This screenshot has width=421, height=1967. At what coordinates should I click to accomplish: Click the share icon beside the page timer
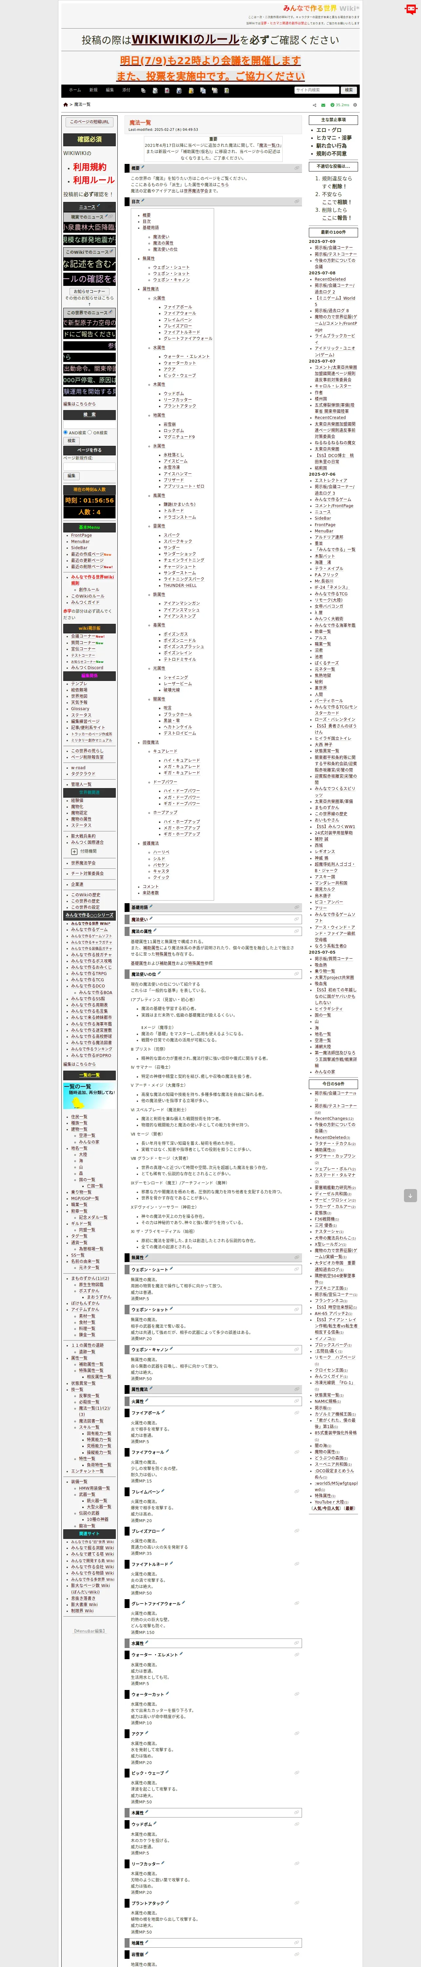314,105
